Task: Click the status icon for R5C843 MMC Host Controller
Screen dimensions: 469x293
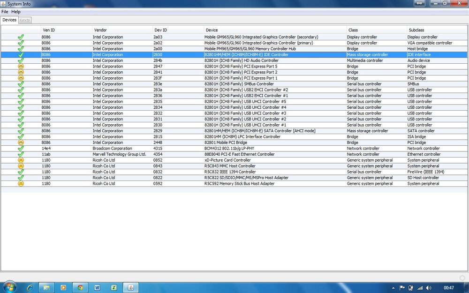Action: (21, 166)
